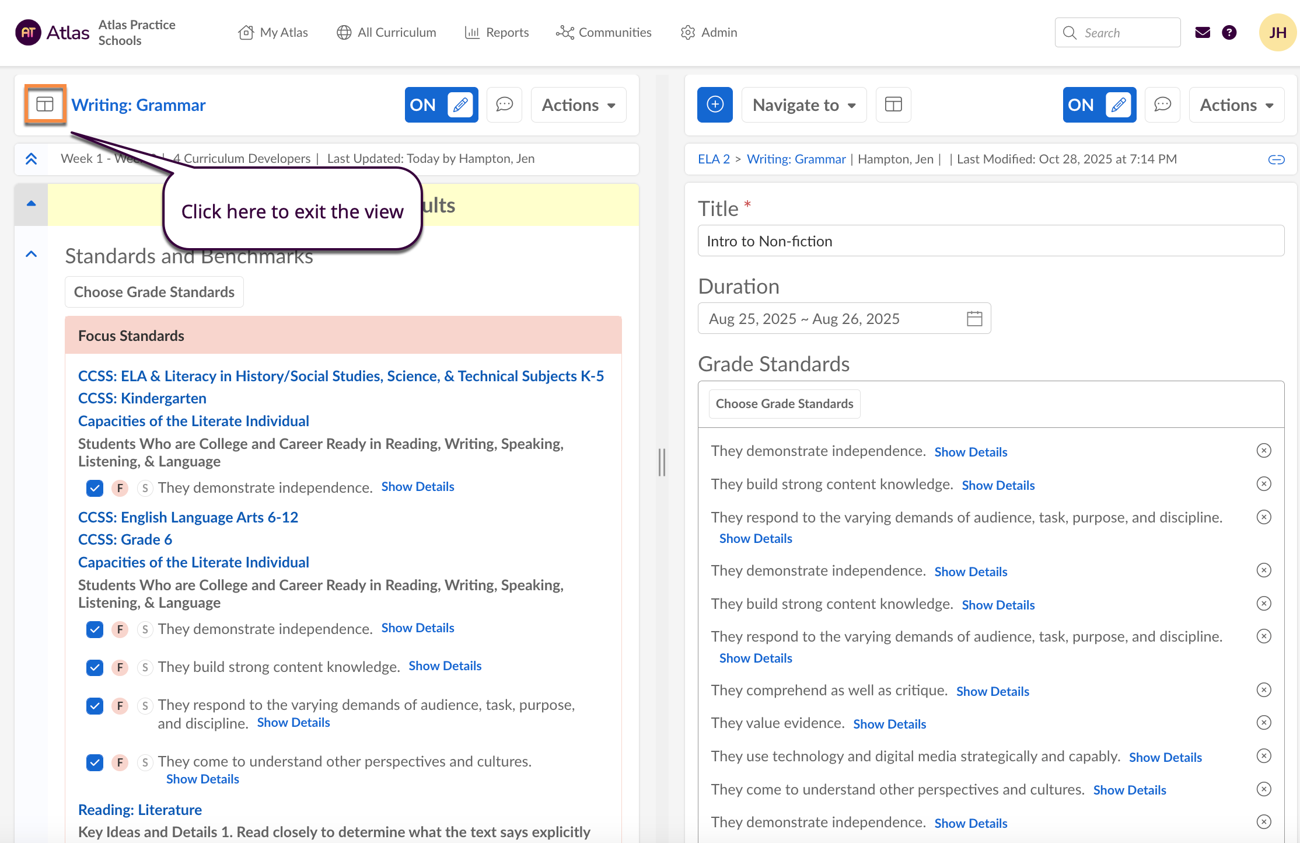Image resolution: width=1300 pixels, height=843 pixels.
Task: Open the Reports menu
Action: [497, 33]
